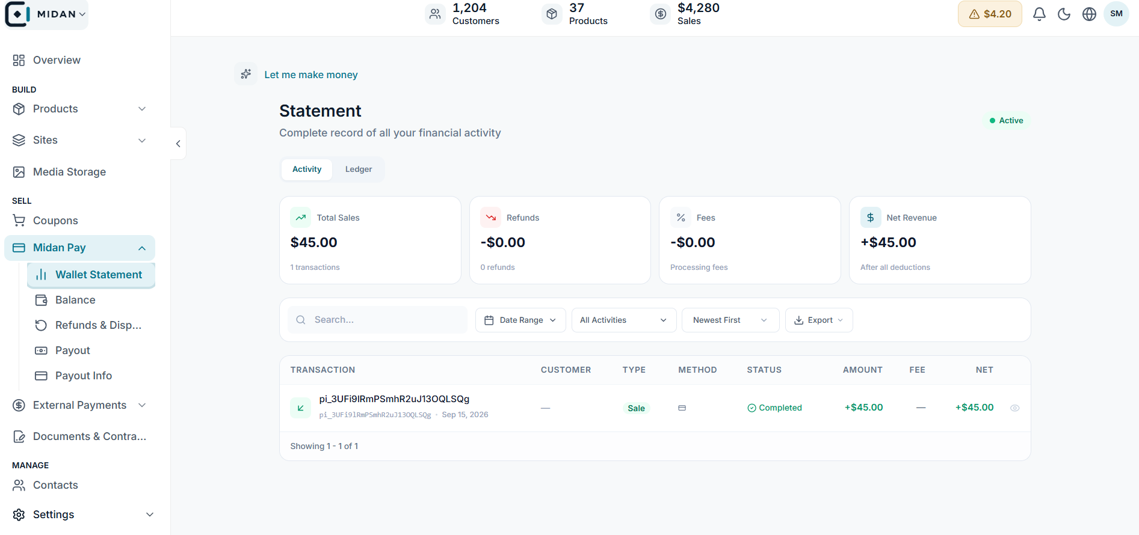Open notifications bell

tap(1039, 14)
